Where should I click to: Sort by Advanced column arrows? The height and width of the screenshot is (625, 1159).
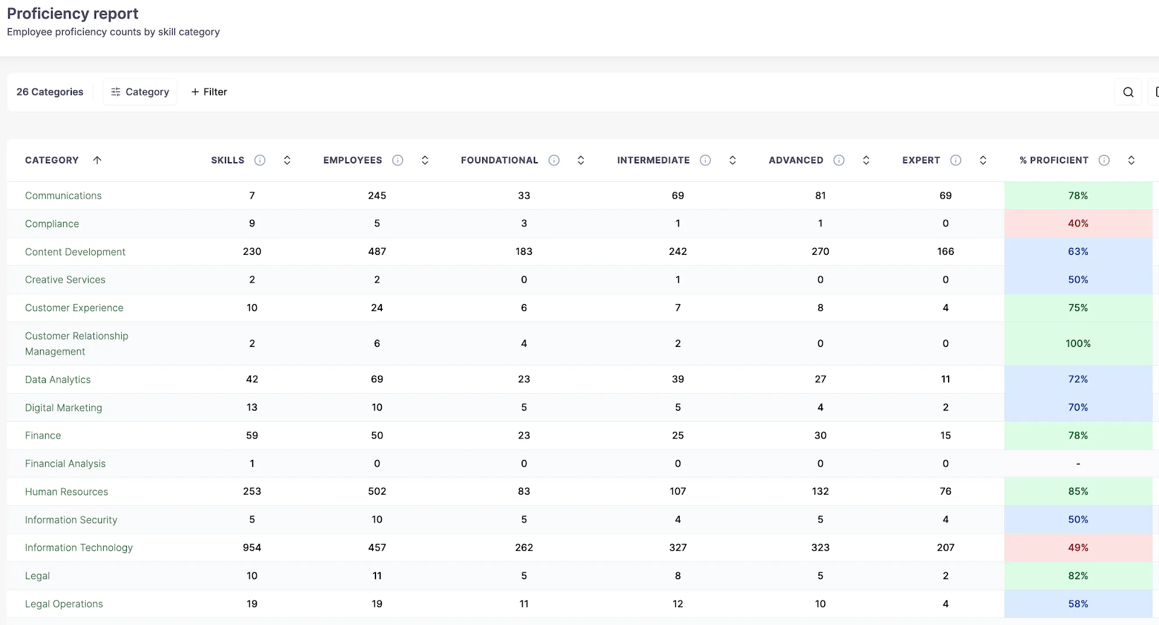pyautogui.click(x=866, y=160)
